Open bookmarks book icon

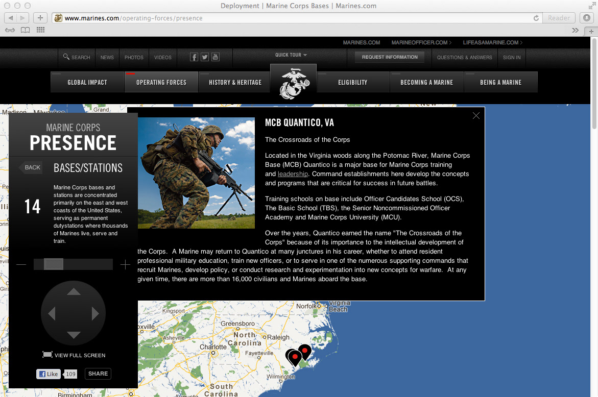pyautogui.click(x=25, y=30)
